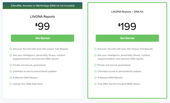This screenshot has height=103, width=170.
Task: Click left plan's checkmark beside See your intelligence
Action: pyautogui.click(x=11, y=55)
